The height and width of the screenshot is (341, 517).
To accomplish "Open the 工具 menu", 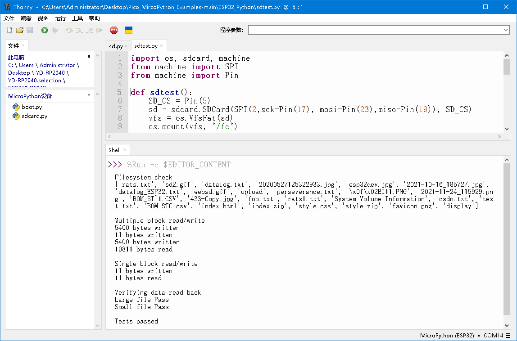I will pos(77,18).
